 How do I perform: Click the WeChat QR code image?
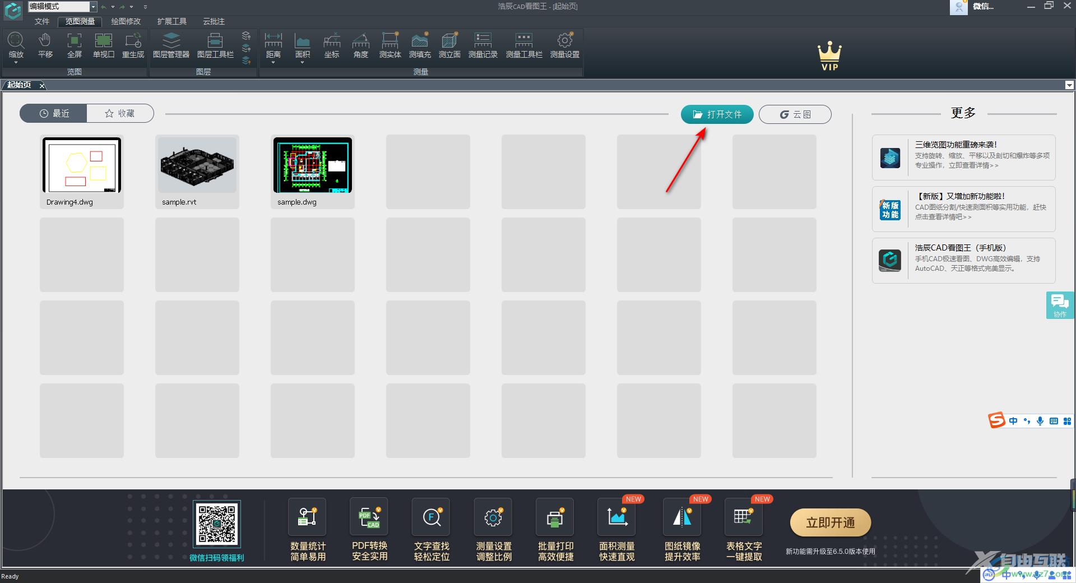pyautogui.click(x=217, y=524)
